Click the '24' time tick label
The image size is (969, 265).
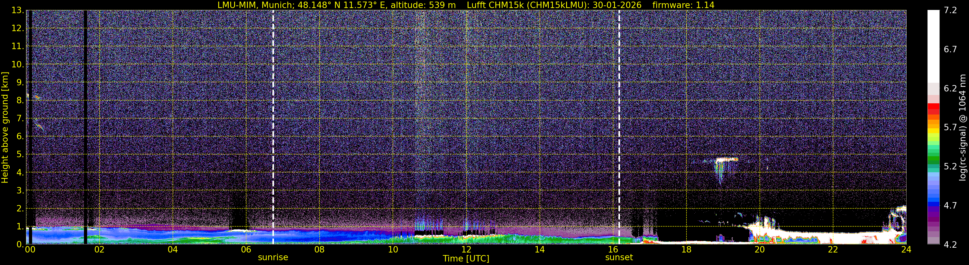pyautogui.click(x=906, y=250)
